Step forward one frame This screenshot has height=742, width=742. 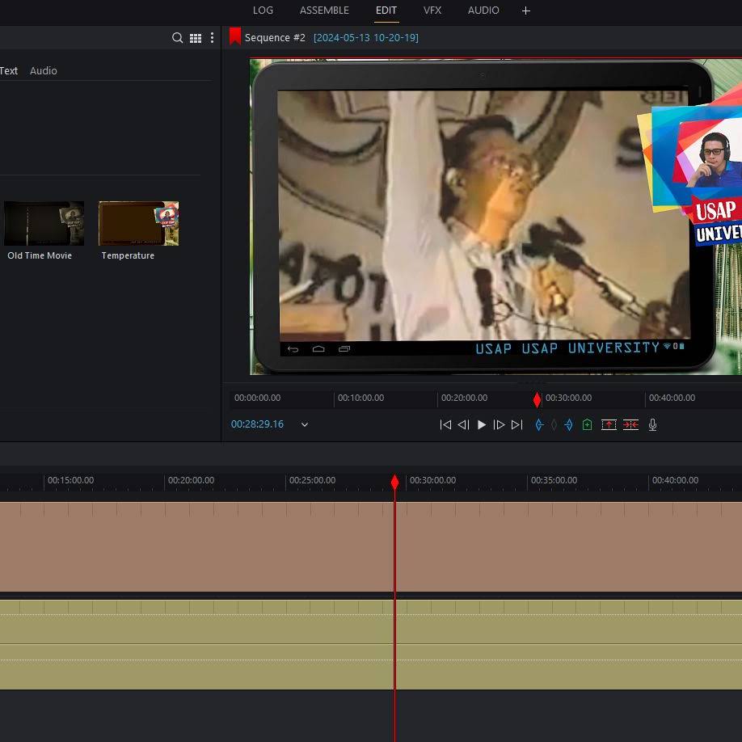499,424
